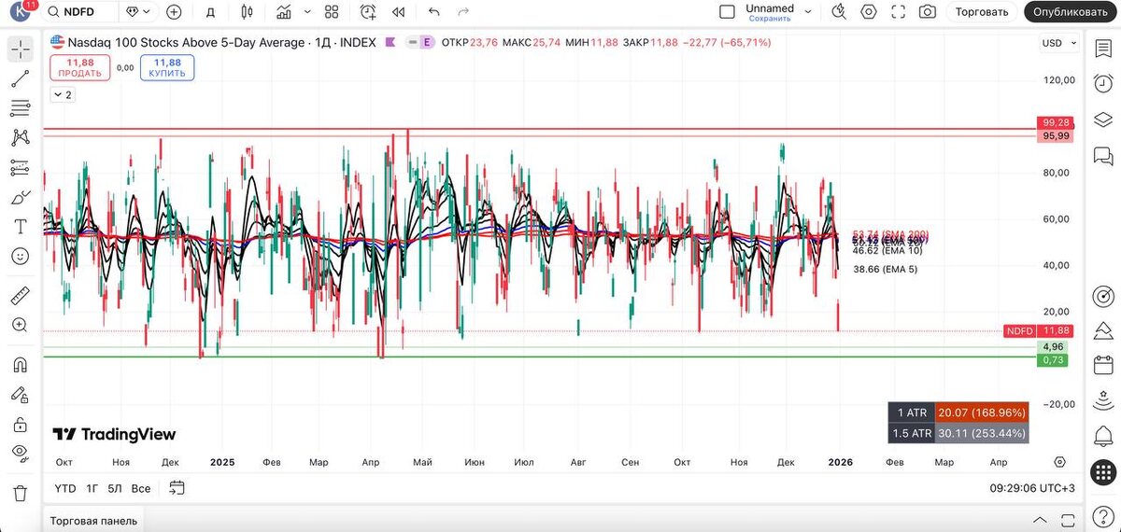Click the NDFD symbol search field
The image size is (1121, 532).
coord(81,12)
